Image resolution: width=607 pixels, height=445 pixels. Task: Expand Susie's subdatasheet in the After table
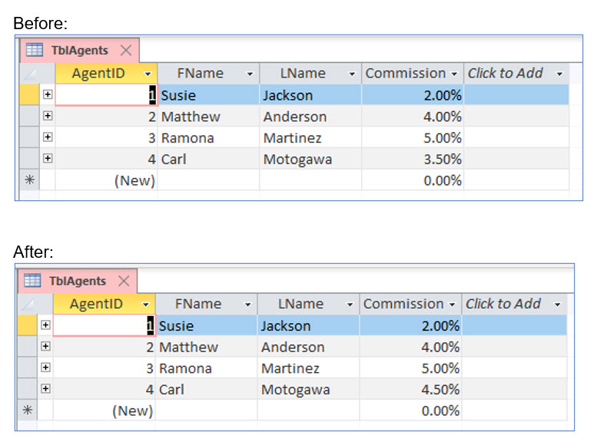45,325
